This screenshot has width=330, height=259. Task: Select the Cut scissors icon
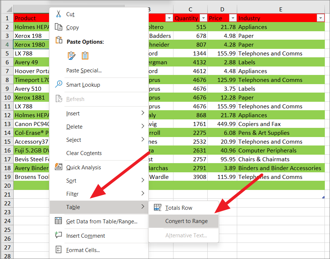click(58, 14)
